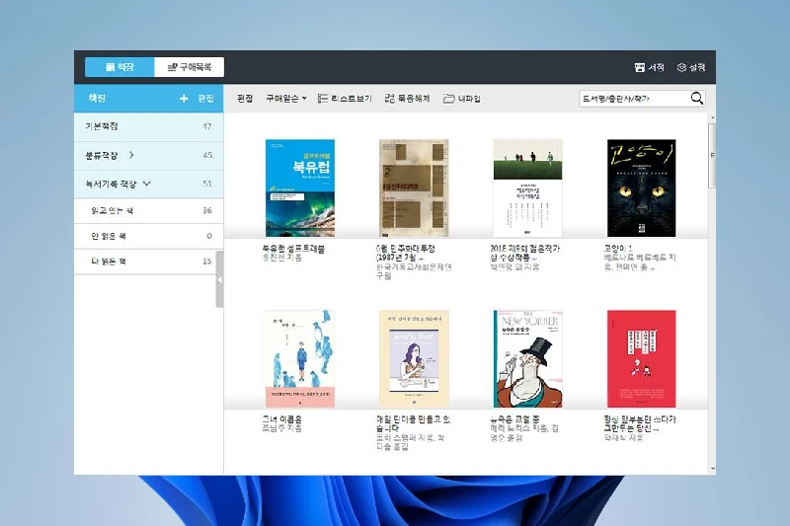Viewport: 790px width, 526px height.
Task: Switch to 리스트보기 list view
Action: point(345,99)
